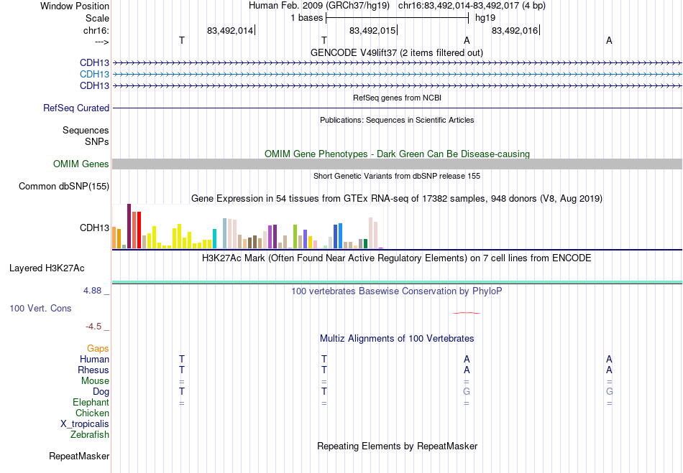Image resolution: width=683 pixels, height=473 pixels.
Task: Click the 4.88 upper conservation scale value
Action: [x=92, y=291]
